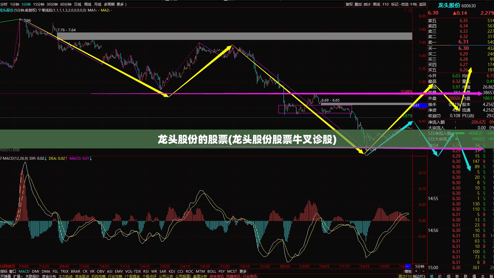Click the split-panel icon above the price axis
The width and height of the screenshot is (494, 278).
tap(410, 10)
